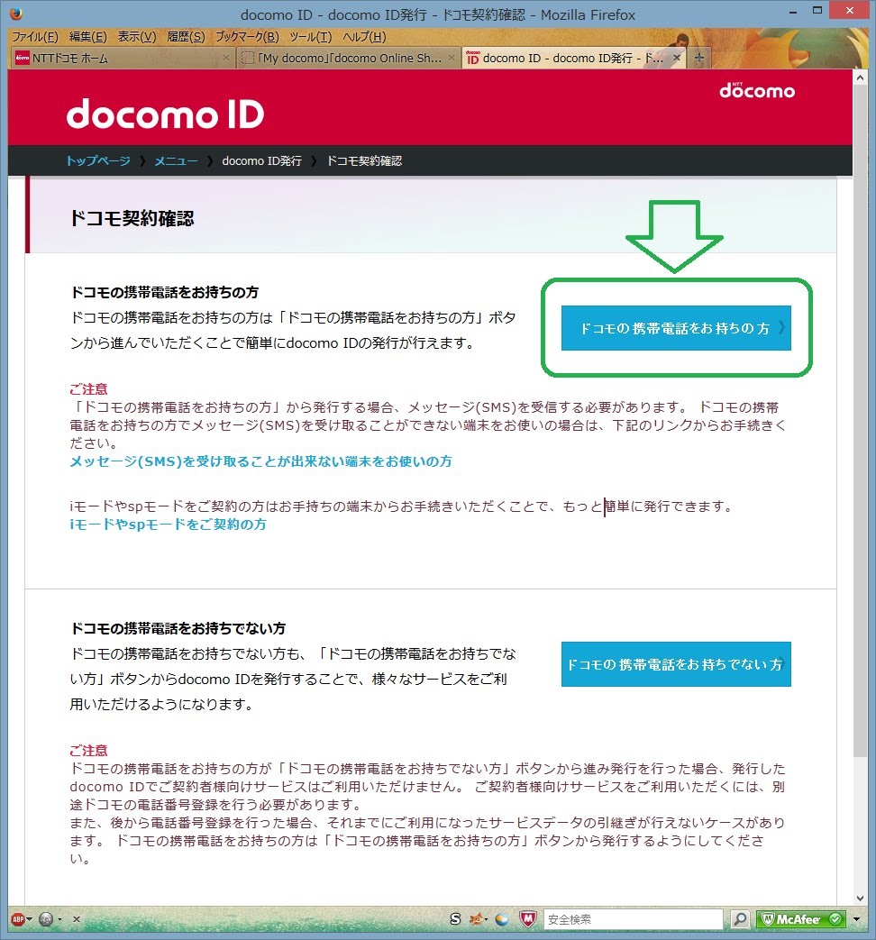This screenshot has width=876, height=940.
Task: Select the docomo ID発行 tab
Action: coord(573,59)
